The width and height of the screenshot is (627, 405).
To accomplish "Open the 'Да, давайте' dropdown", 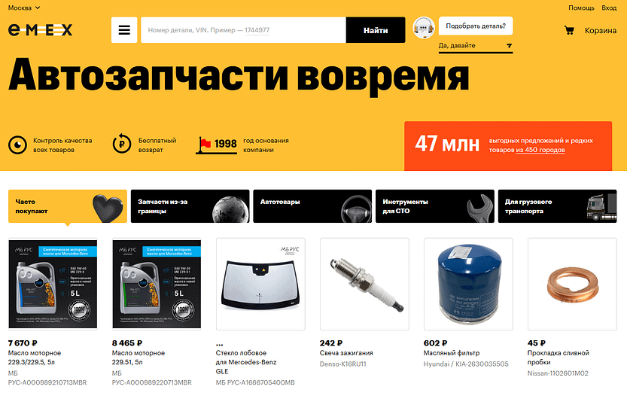I will tap(476, 46).
